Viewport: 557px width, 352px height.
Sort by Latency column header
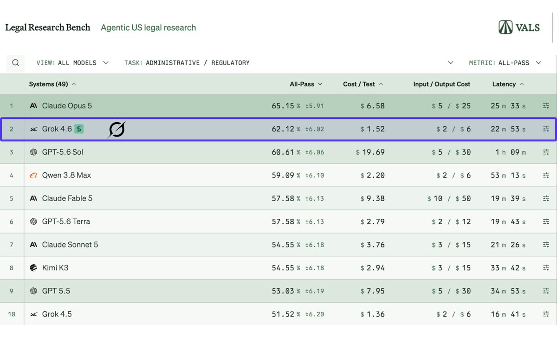click(x=508, y=84)
